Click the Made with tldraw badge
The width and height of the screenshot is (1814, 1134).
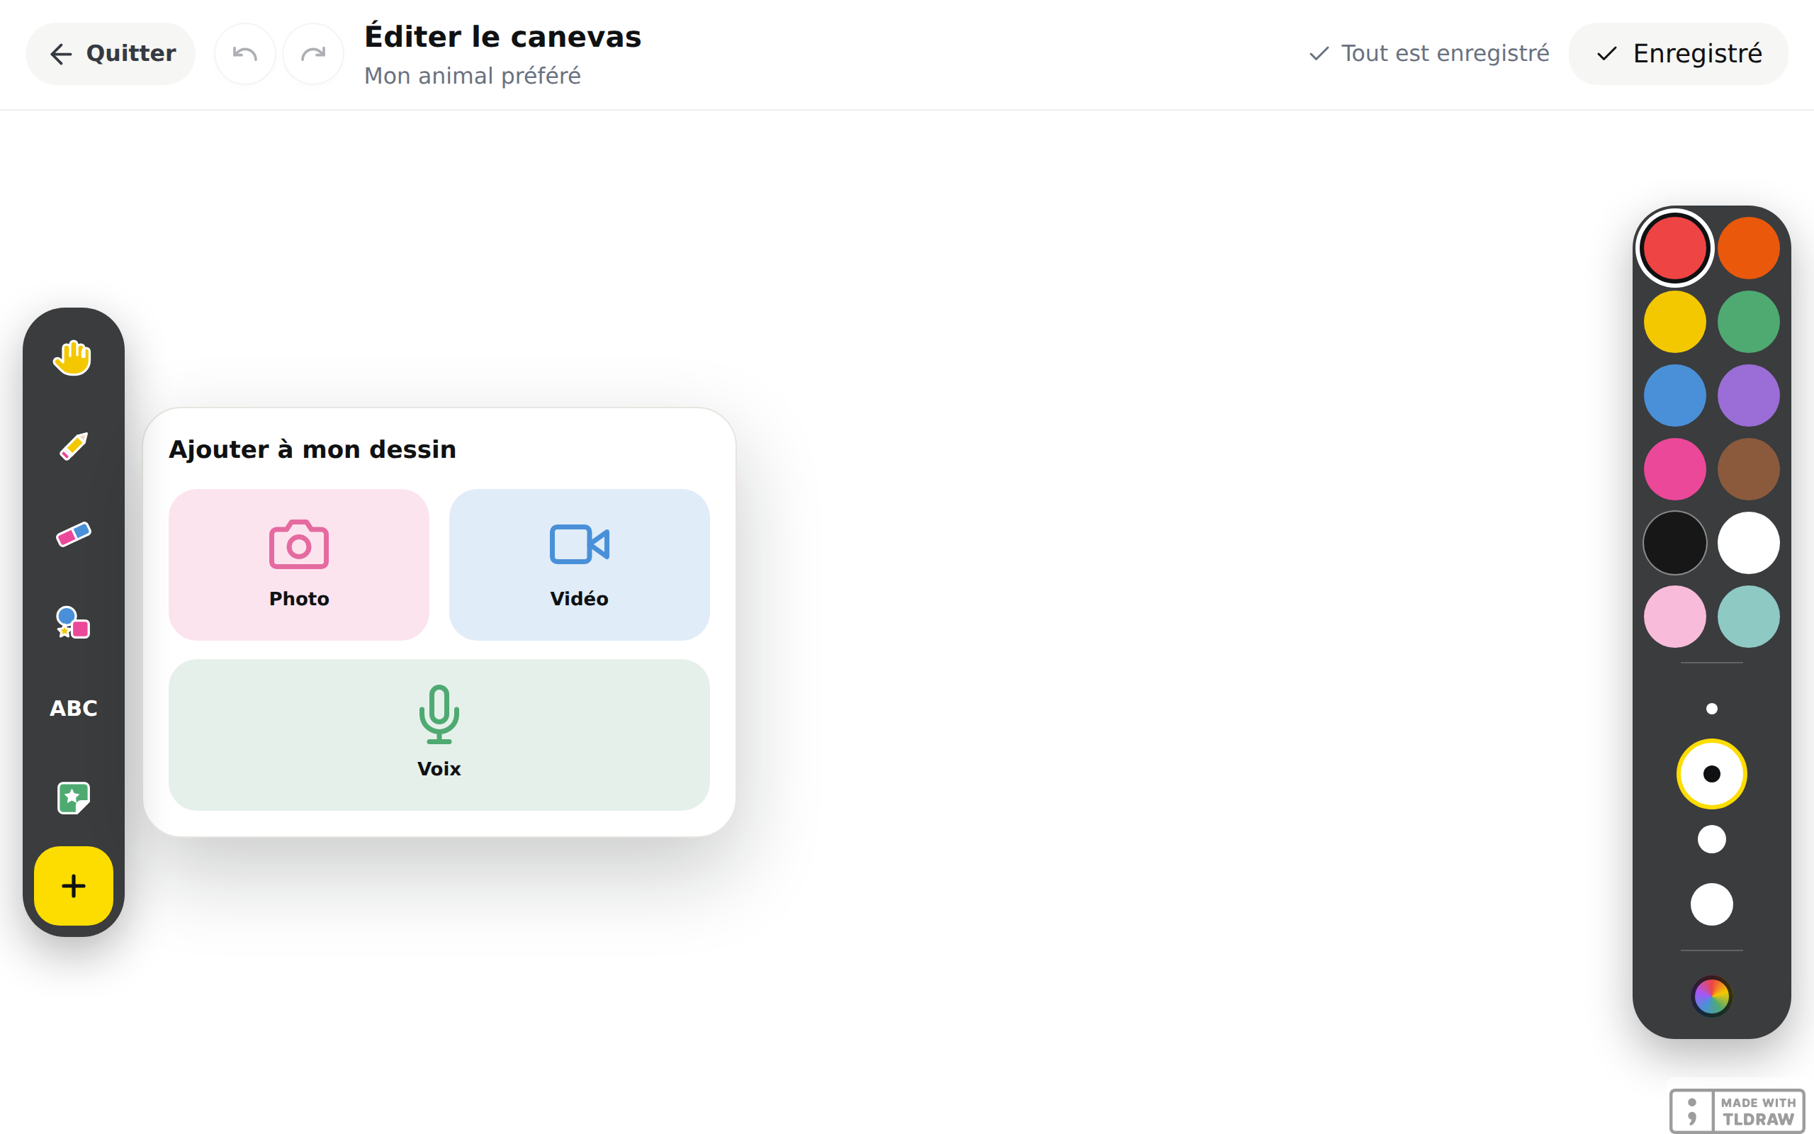(1737, 1111)
